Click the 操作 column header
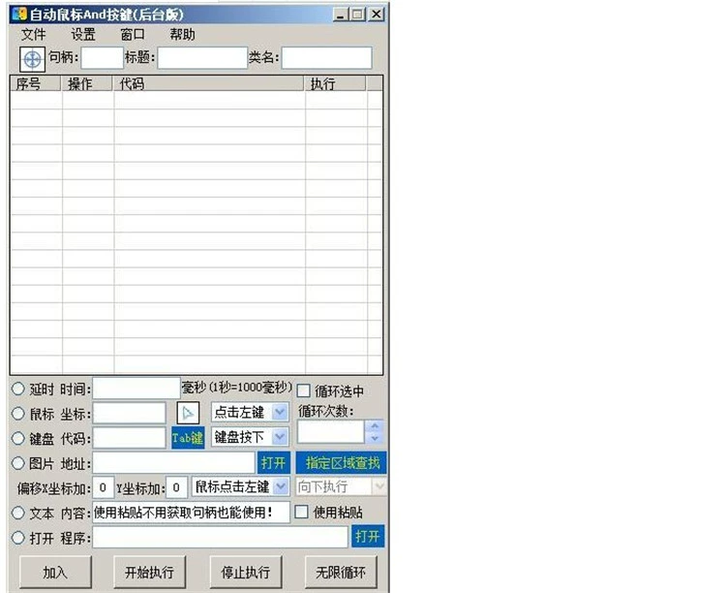The width and height of the screenshot is (726, 593). point(87,83)
